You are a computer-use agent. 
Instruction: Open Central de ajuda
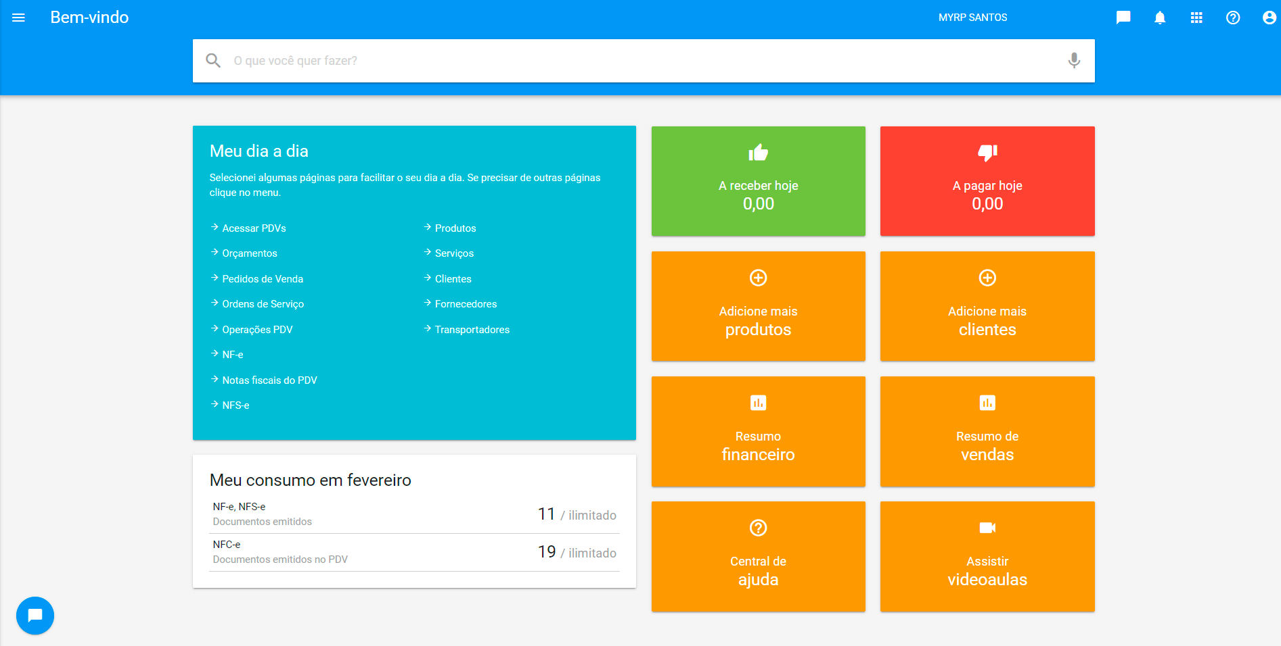coord(758,557)
